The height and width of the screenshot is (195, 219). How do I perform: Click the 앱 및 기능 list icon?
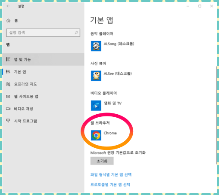pyautogui.click(x=8, y=59)
